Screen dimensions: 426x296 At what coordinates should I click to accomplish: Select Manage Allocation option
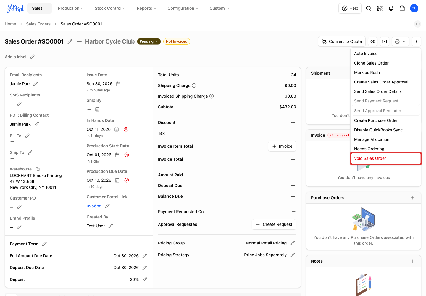386,139
